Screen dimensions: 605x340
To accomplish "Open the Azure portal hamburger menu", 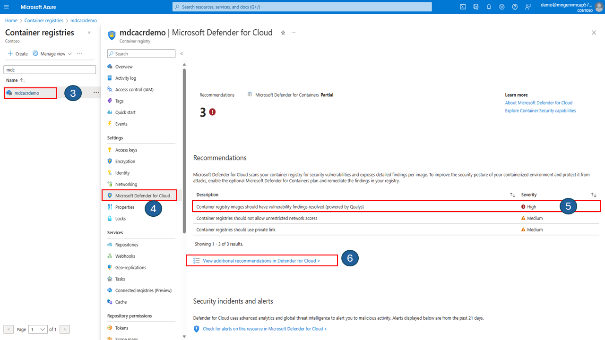I will tap(7, 7).
